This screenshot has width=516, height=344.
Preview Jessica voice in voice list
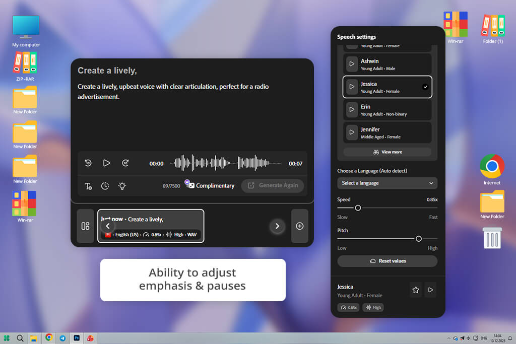click(352, 87)
